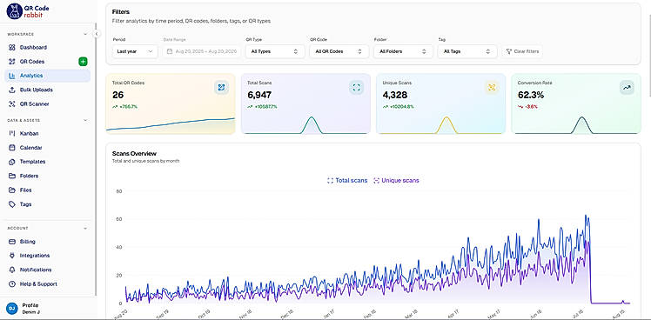Collapse the Workspace section chevron
The width and height of the screenshot is (651, 320).
pyautogui.click(x=85, y=34)
